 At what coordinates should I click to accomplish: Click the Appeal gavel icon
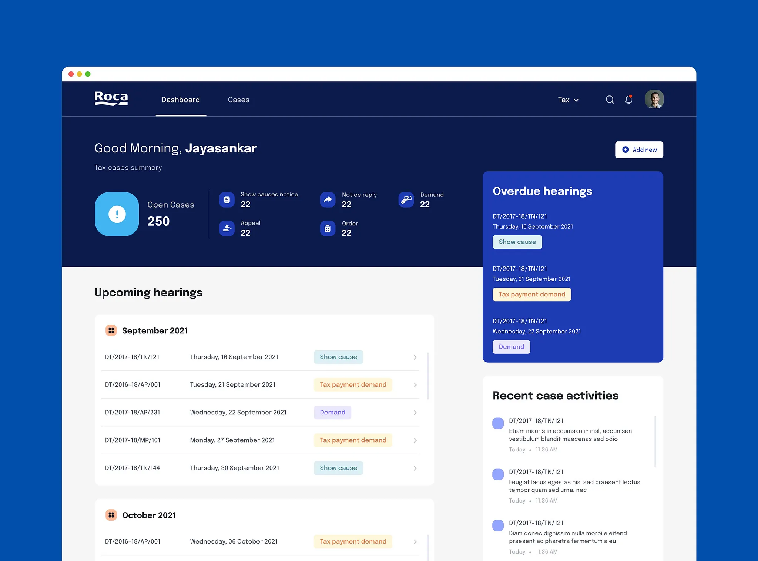pyautogui.click(x=227, y=228)
